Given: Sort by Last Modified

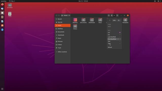Looking at the screenshot, I should 114,37.
